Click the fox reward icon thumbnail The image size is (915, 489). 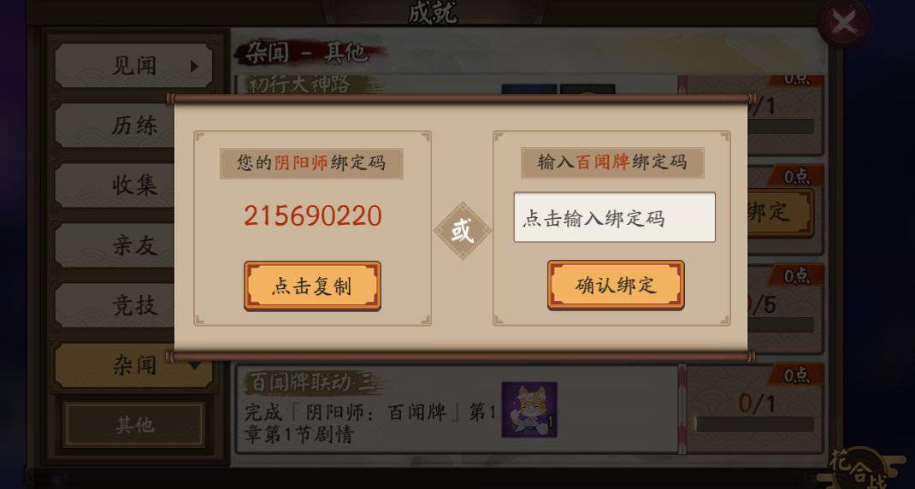[529, 409]
